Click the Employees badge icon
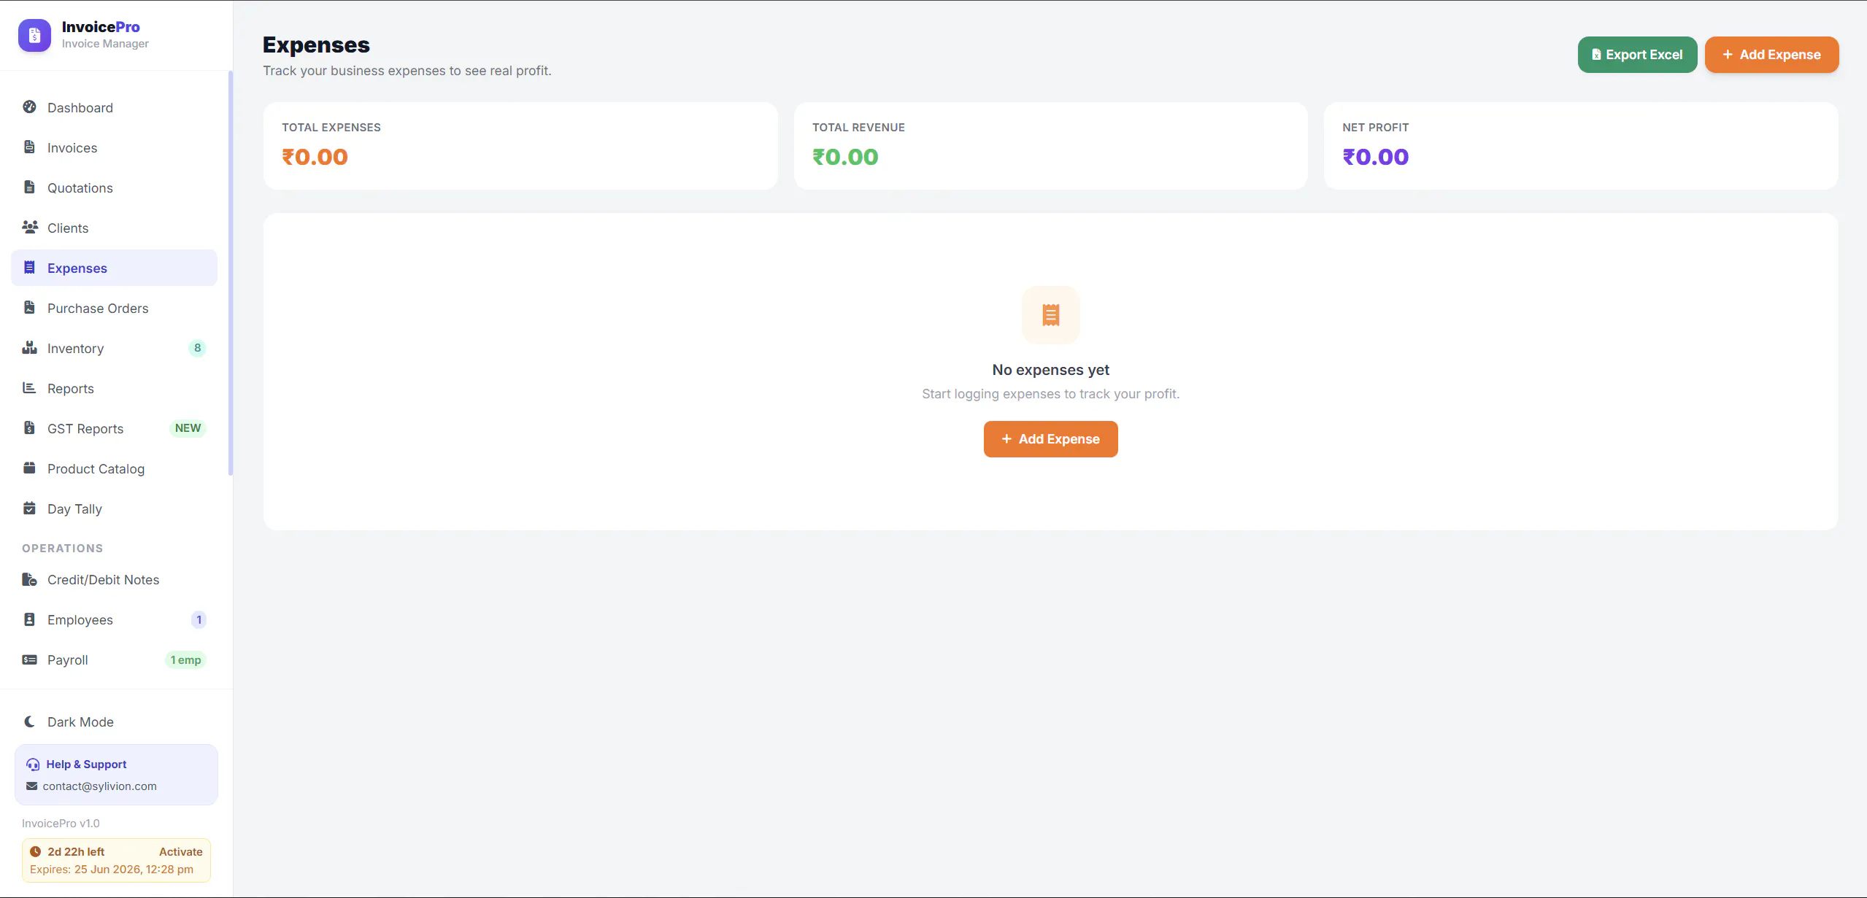This screenshot has height=898, width=1867. pos(29,619)
